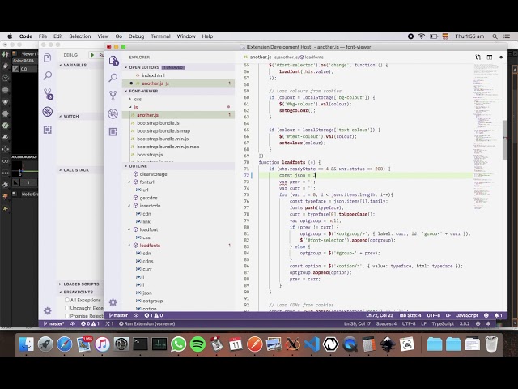Open Visual Studio Code in the Dock
The image size is (518, 389).
coord(312,344)
